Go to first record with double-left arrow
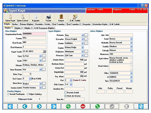Image resolution: width=151 pixels, height=113 pixels. pos(10,106)
